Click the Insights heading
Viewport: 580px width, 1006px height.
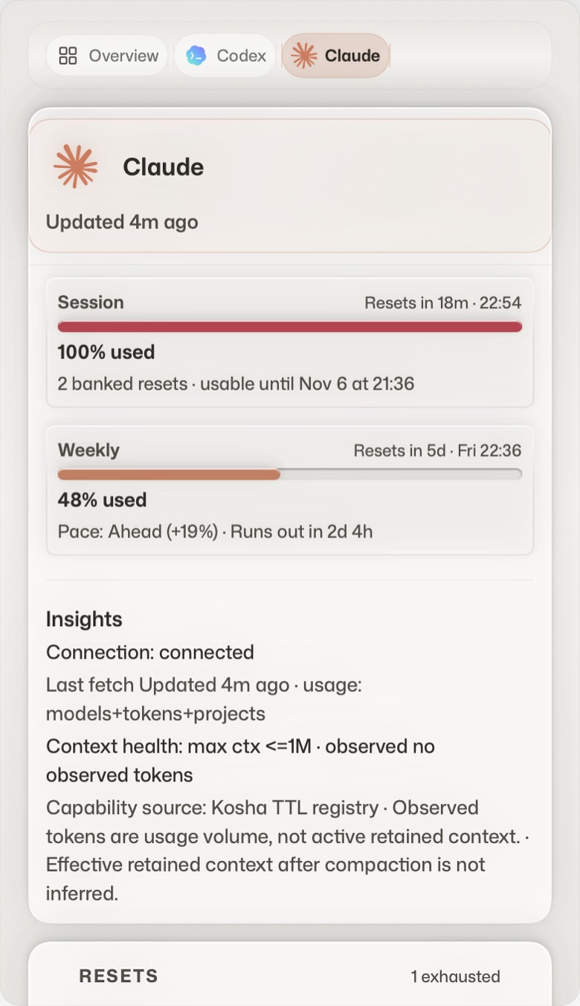(84, 619)
